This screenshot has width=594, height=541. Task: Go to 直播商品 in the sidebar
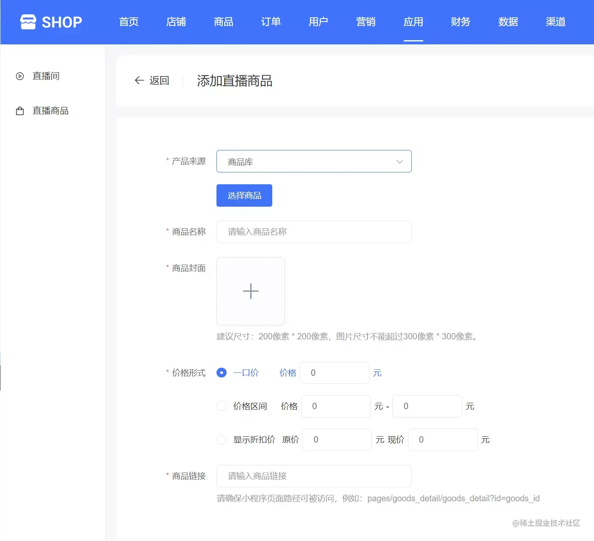coord(51,111)
